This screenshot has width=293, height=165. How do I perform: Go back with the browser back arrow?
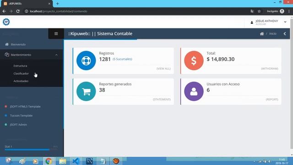pyautogui.click(x=4, y=11)
